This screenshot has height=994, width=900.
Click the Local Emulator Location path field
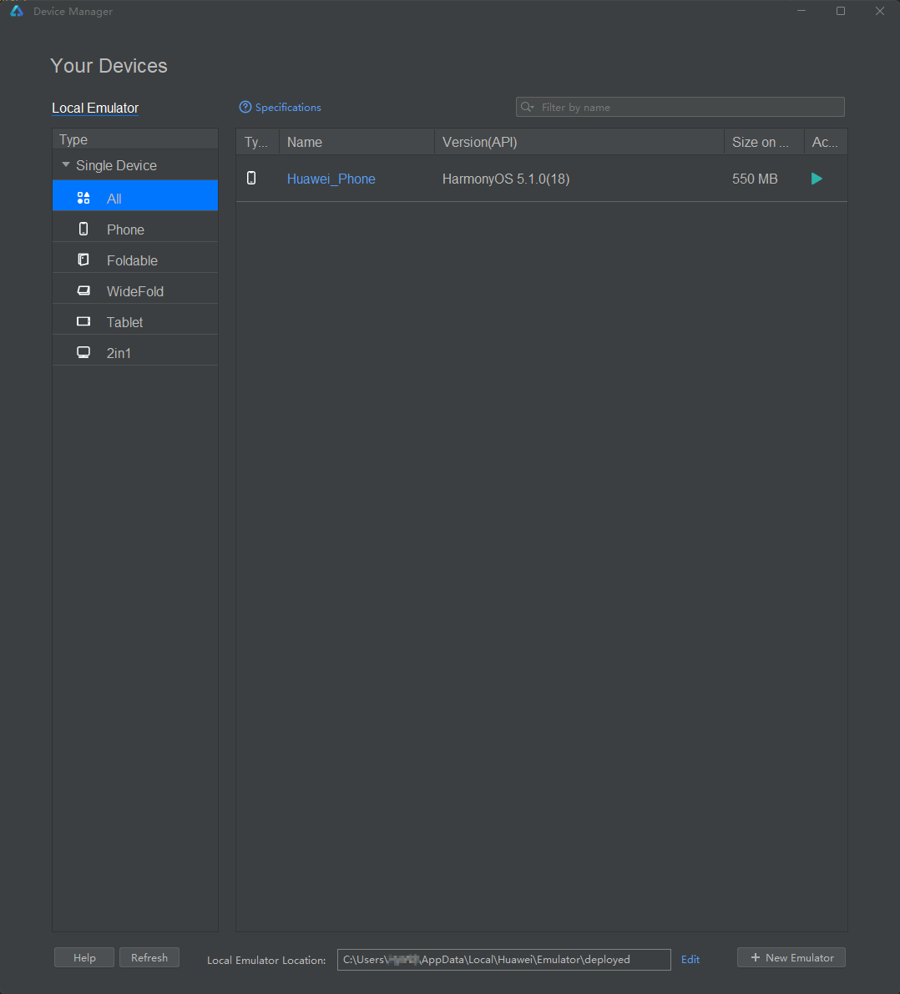(x=503, y=960)
